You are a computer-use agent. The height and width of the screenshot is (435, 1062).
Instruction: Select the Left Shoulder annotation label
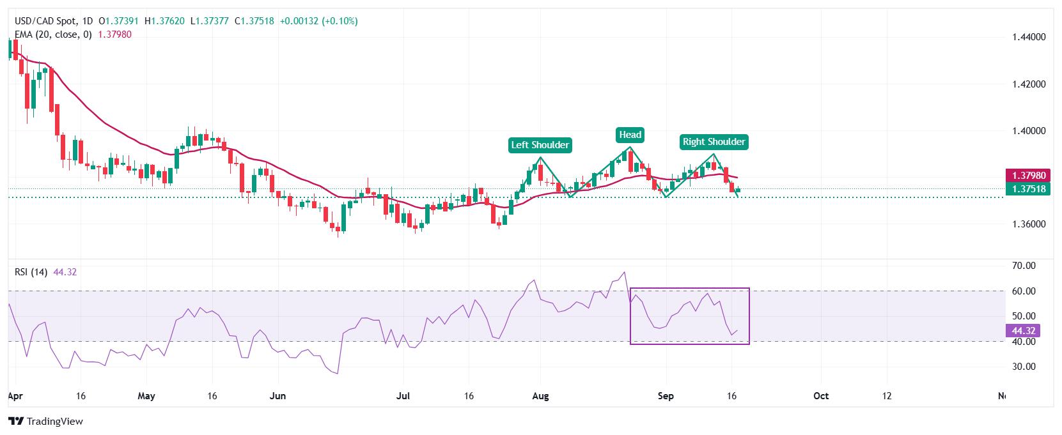[540, 145]
